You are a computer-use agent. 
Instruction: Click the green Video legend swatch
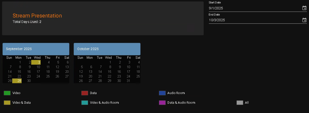pyautogui.click(x=7, y=93)
